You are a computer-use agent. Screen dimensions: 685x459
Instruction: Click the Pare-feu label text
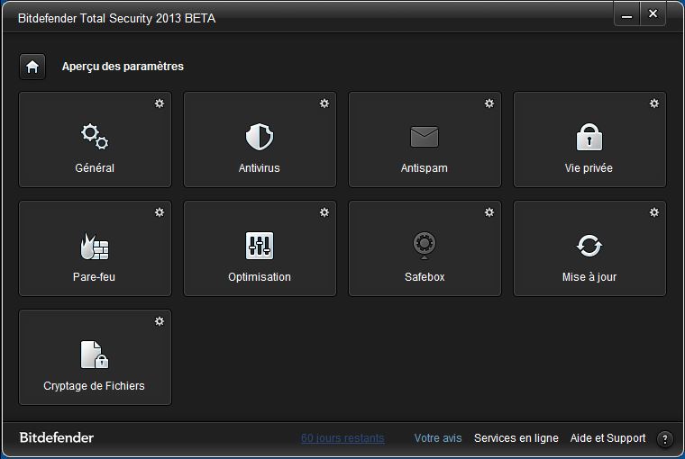click(94, 277)
